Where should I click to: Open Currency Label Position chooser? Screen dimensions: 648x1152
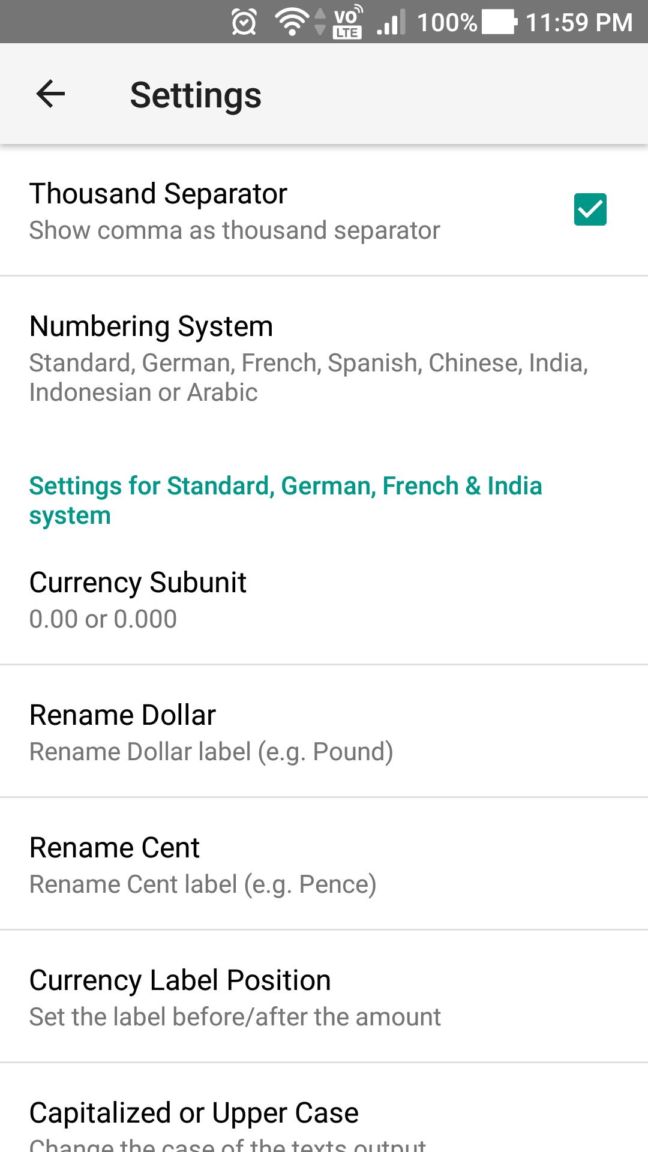pos(324,997)
